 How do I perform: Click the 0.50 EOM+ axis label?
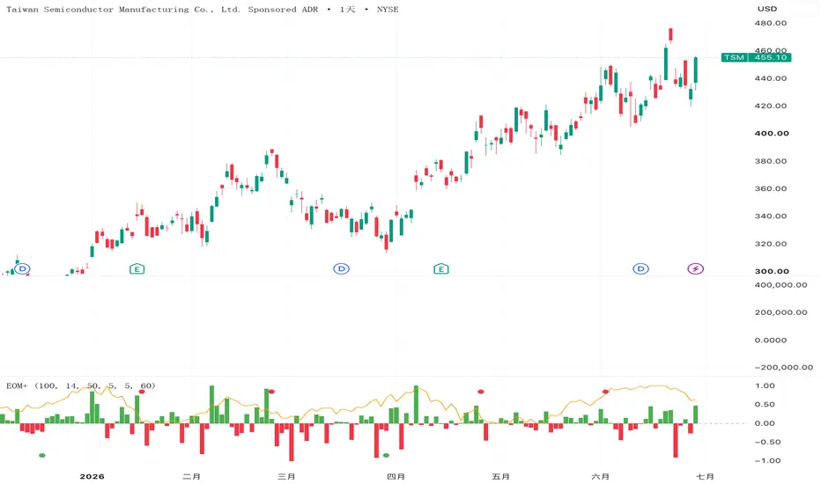pos(765,405)
